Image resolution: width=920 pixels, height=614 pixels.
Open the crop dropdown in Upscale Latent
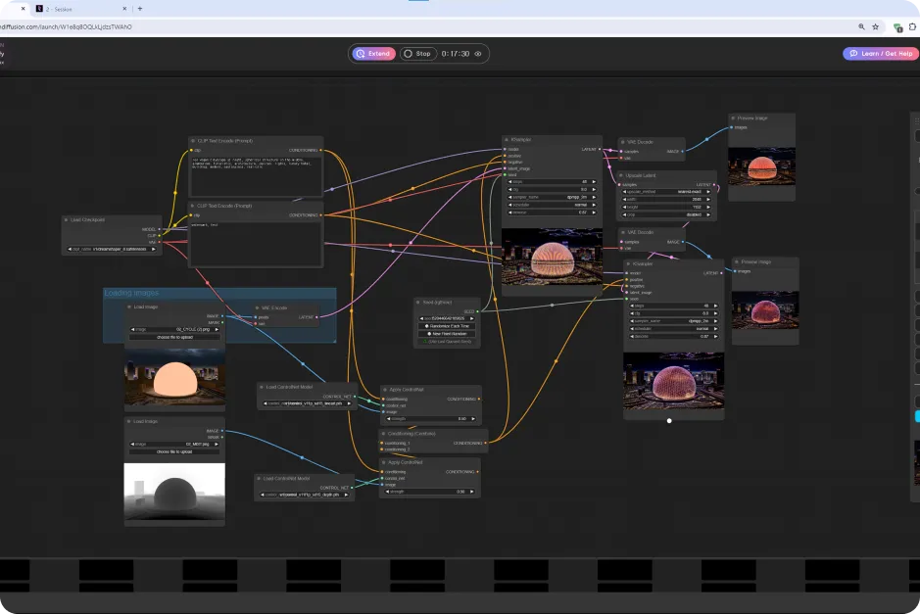pyautogui.click(x=667, y=214)
